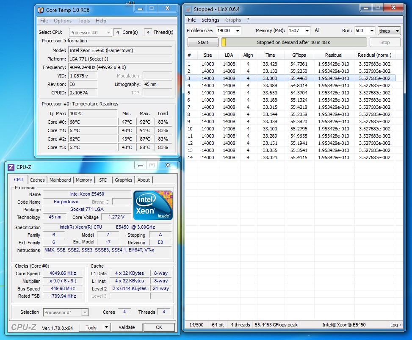Click the Stop button in LinX
This screenshot has height=340, width=412.
pyautogui.click(x=385, y=42)
